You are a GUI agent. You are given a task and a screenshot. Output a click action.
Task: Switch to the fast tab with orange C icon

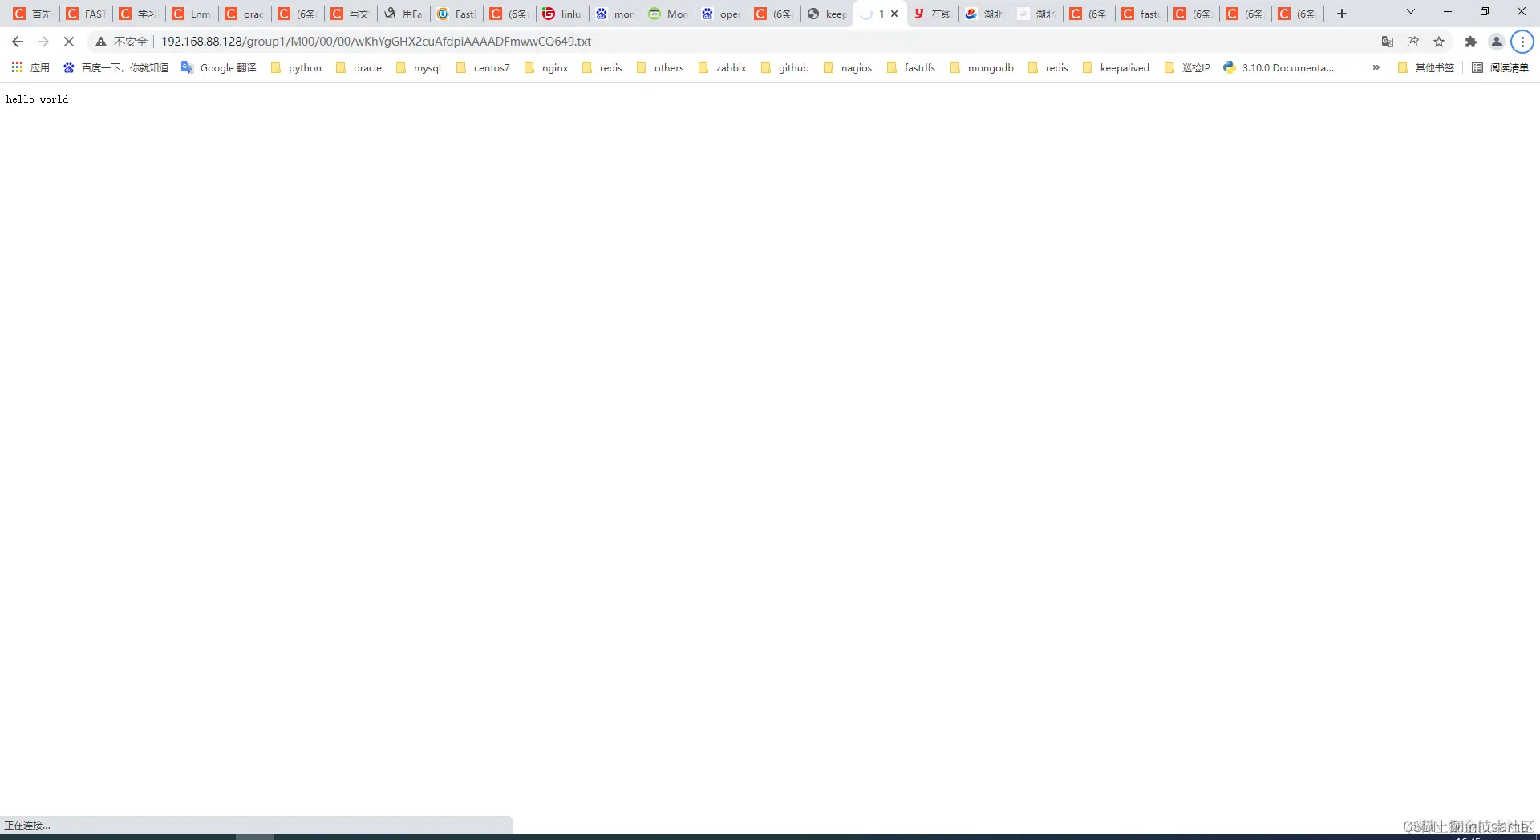pos(1141,14)
